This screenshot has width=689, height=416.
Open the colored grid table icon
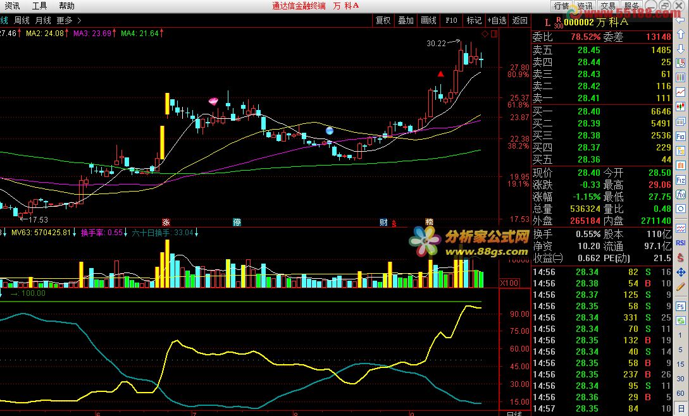[x=681, y=77]
